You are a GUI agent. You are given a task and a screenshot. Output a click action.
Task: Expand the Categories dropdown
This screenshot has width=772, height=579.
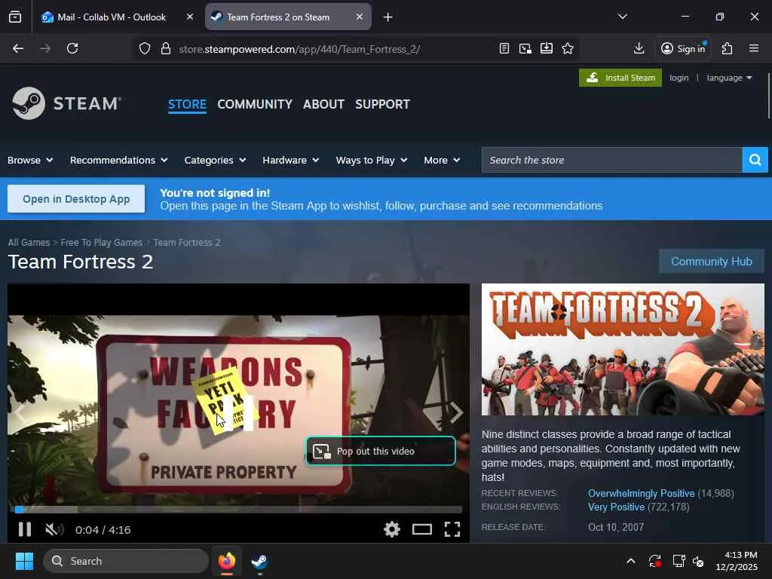[x=215, y=160]
